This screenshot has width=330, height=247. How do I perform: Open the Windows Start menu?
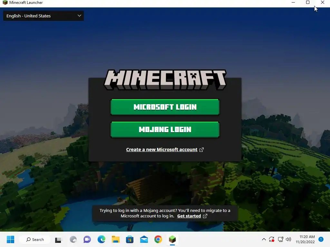[10, 239]
